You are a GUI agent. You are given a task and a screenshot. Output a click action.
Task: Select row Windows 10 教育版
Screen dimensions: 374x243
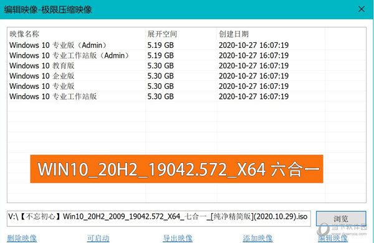(186, 65)
